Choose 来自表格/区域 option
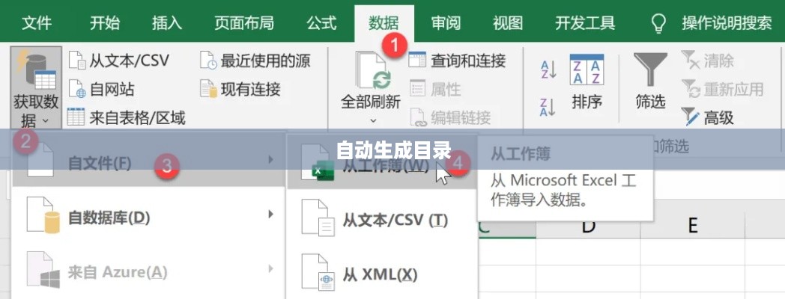Screen dimensions: 785x299 coord(126,118)
